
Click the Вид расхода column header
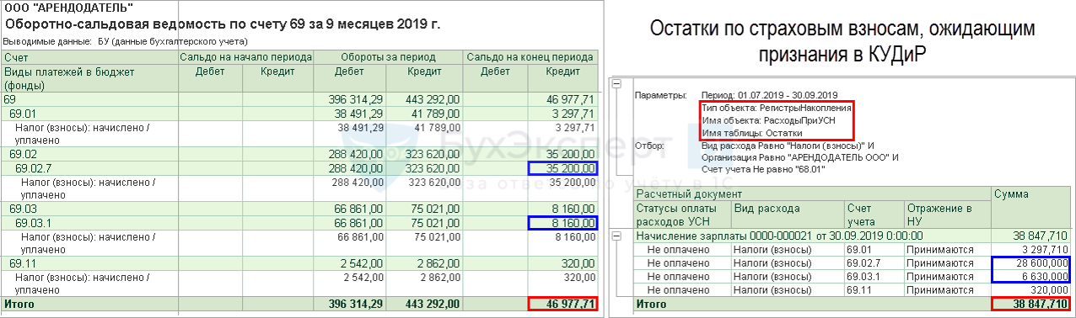pos(767,208)
